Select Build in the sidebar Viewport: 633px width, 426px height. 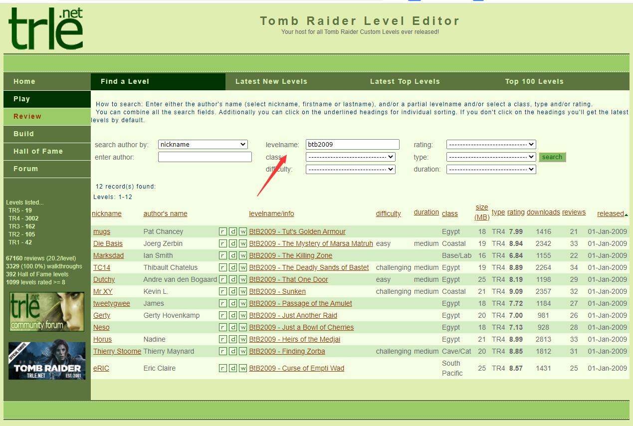pos(47,134)
